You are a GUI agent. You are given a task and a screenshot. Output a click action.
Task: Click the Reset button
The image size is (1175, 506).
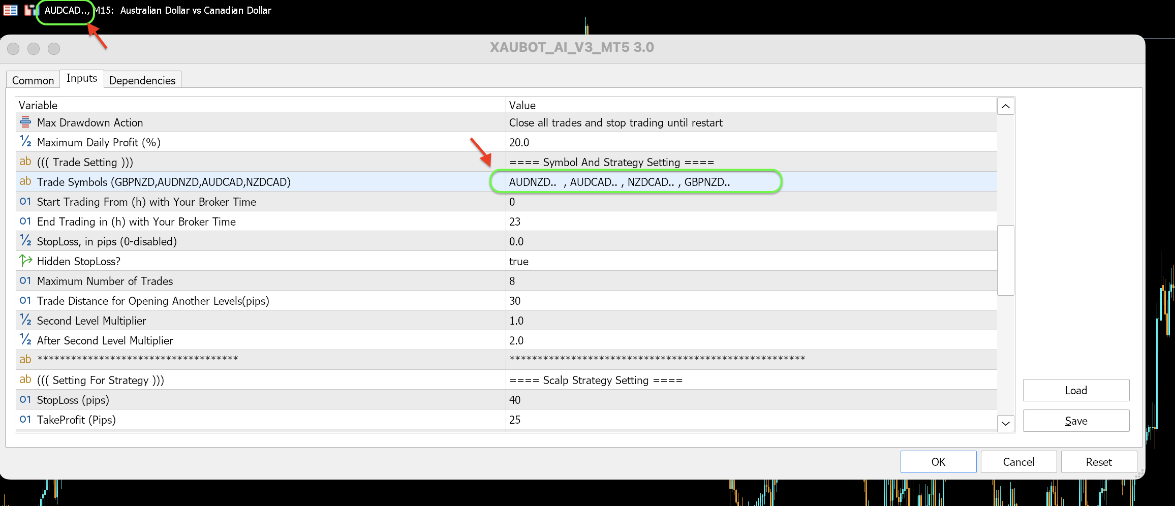pyautogui.click(x=1099, y=462)
